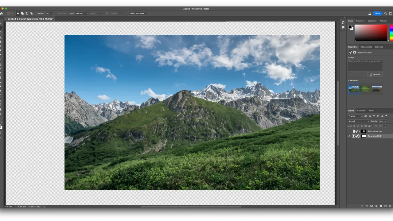Select the second variation thumbnail
This screenshot has height=221, width=393.
pos(365,88)
